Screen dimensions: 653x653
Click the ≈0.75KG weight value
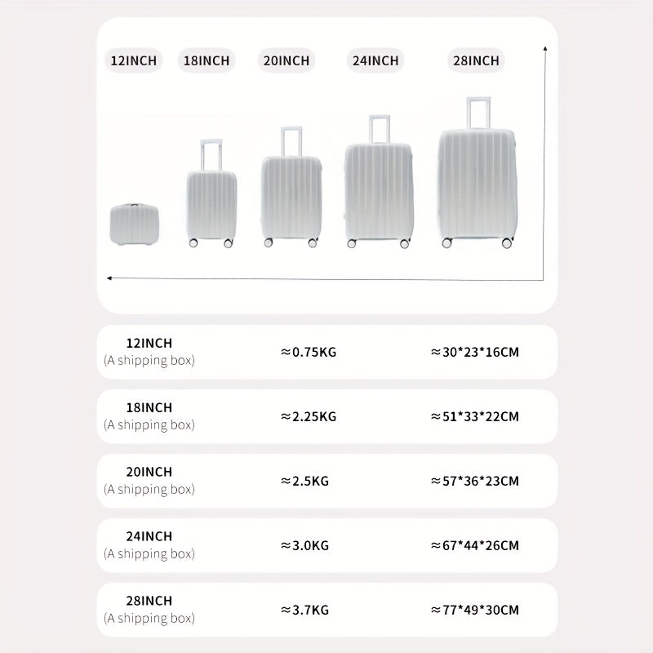click(x=309, y=353)
